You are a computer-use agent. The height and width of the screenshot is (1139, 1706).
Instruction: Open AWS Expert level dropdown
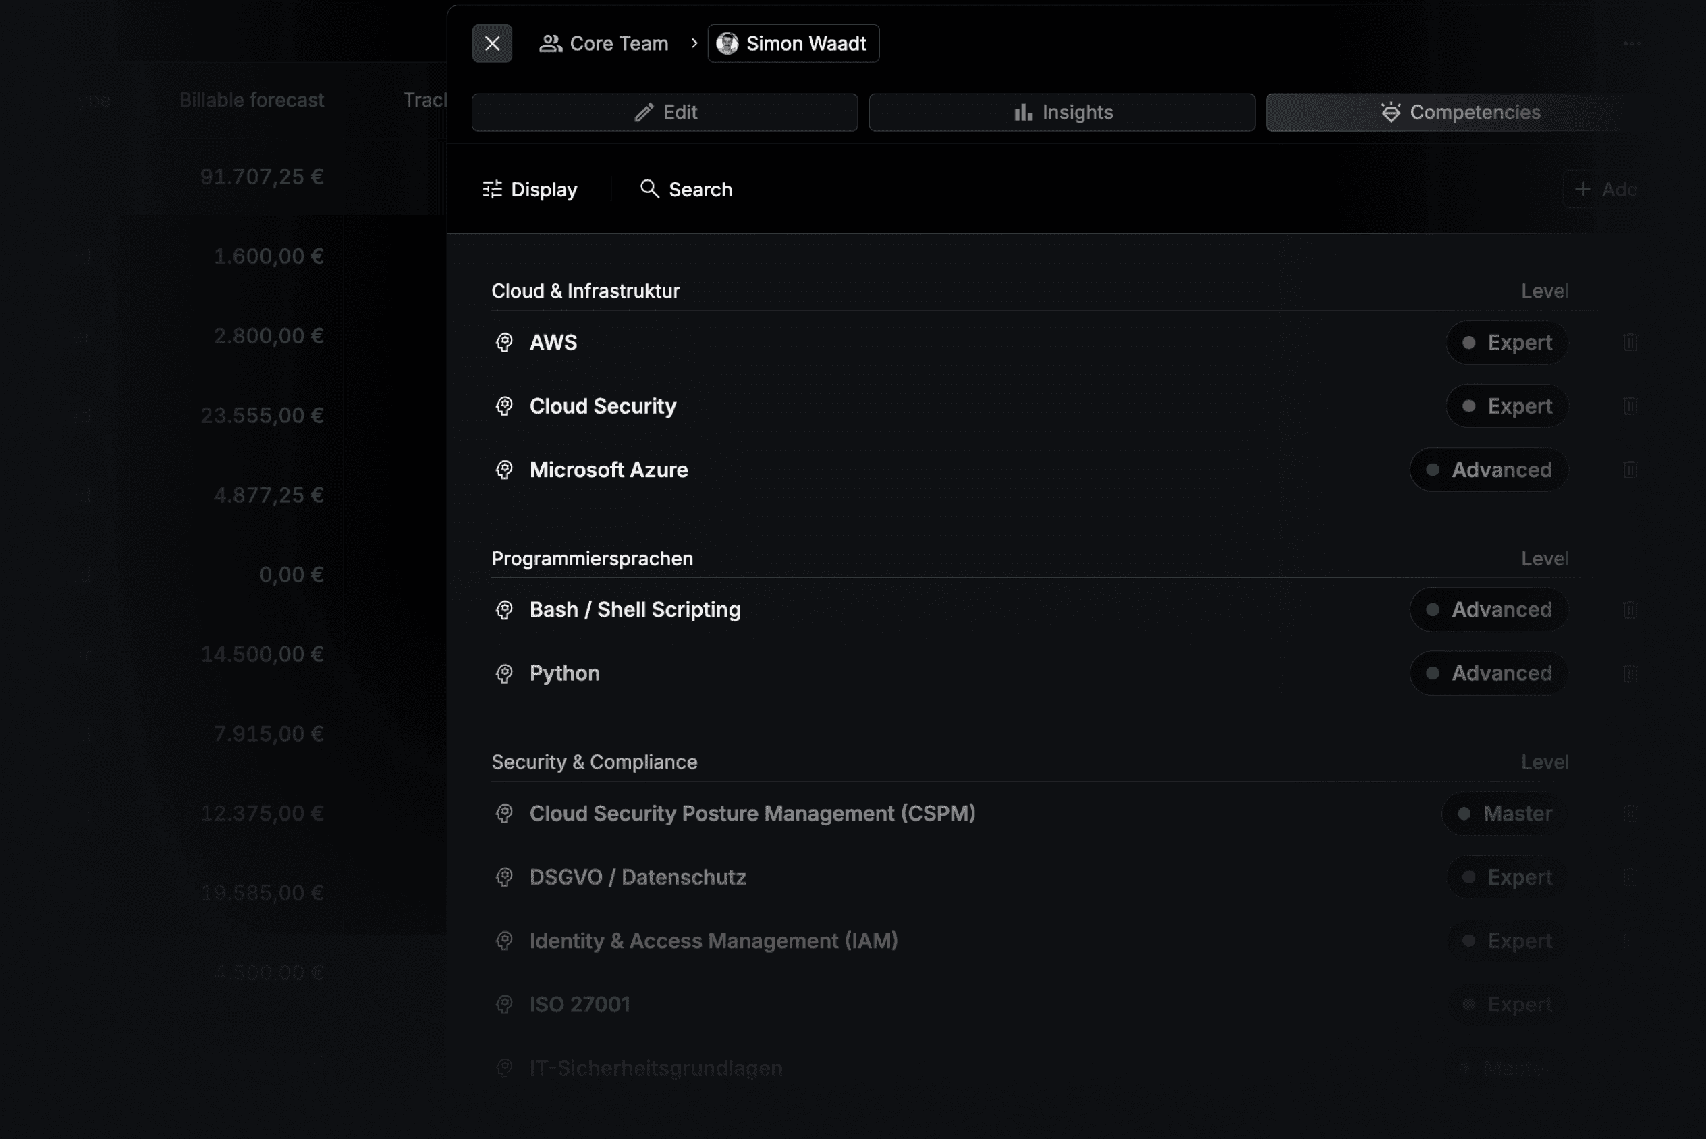1507,342
